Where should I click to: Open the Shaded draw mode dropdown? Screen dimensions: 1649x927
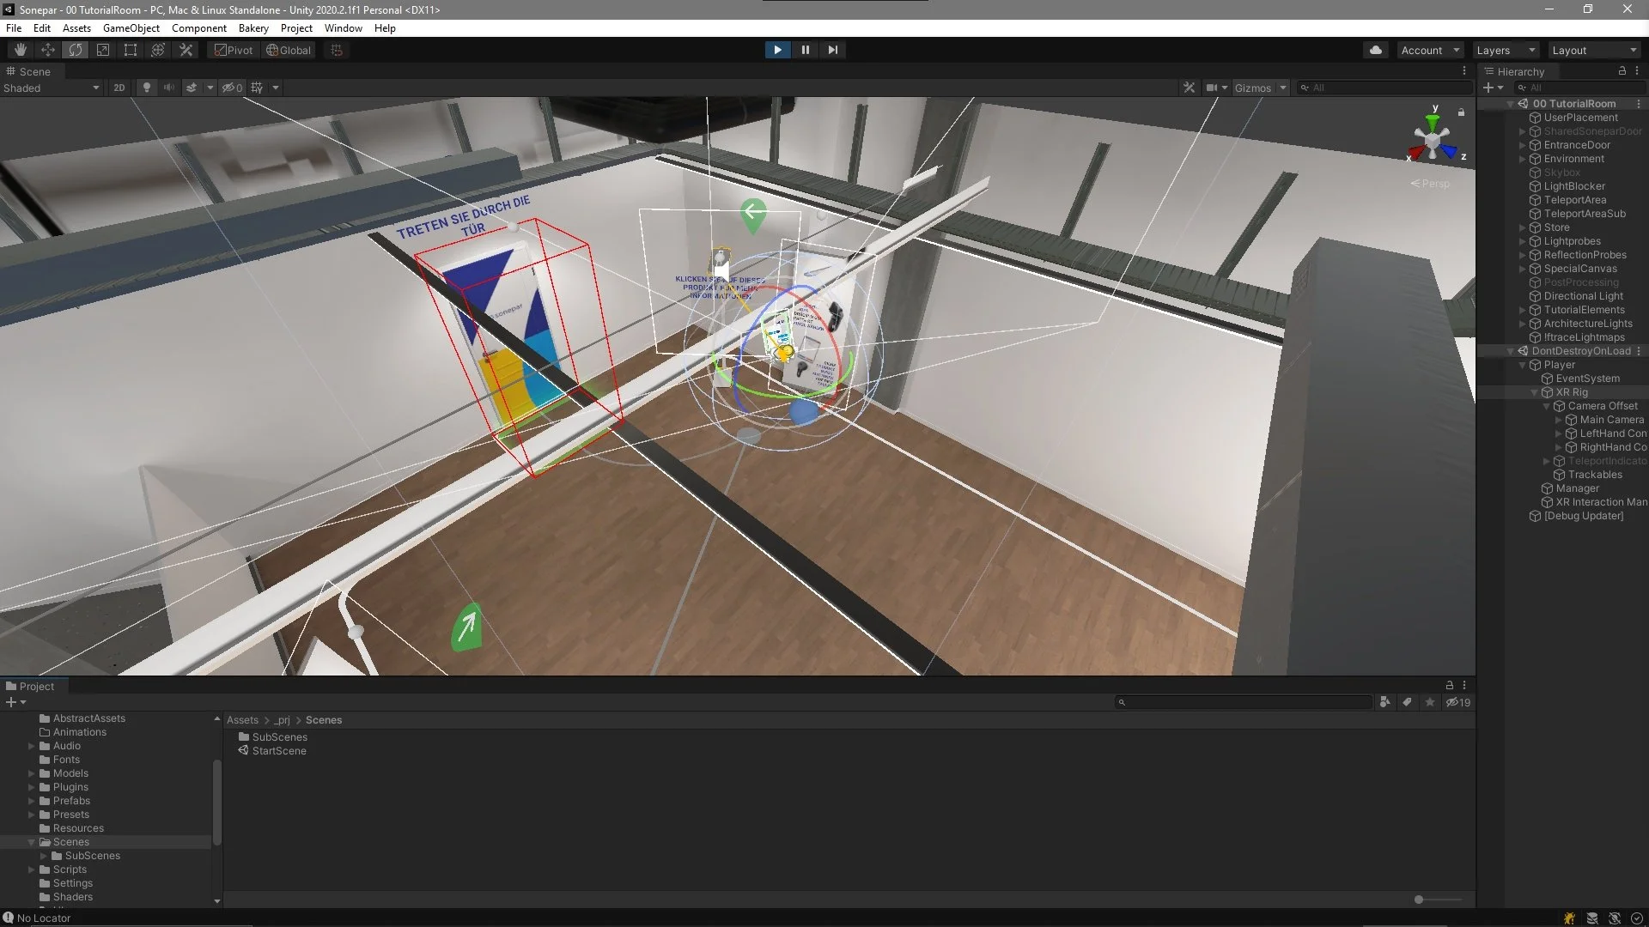tap(52, 88)
